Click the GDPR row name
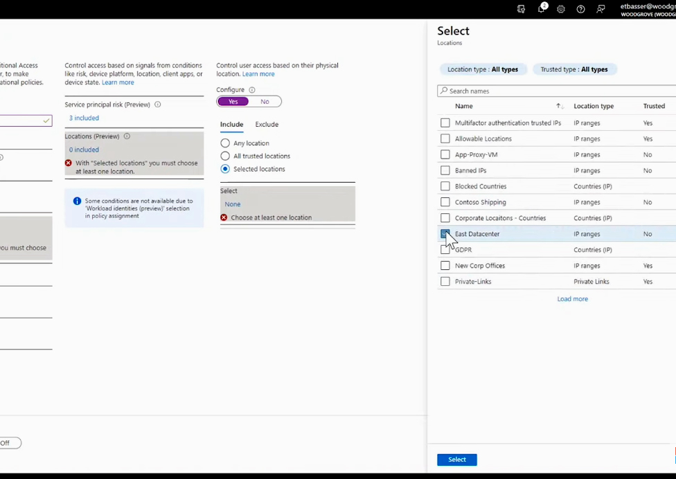The height and width of the screenshot is (479, 676). [463, 250]
